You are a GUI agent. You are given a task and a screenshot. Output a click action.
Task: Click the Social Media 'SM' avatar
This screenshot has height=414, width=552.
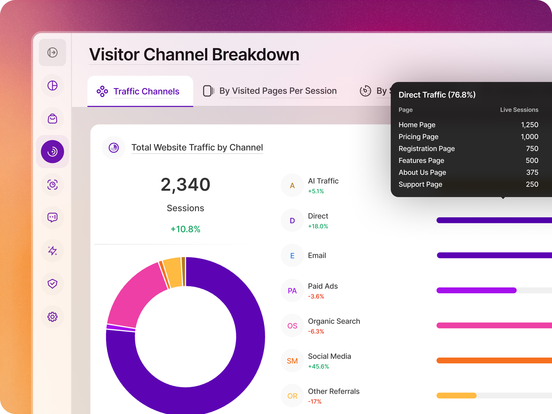(x=292, y=361)
